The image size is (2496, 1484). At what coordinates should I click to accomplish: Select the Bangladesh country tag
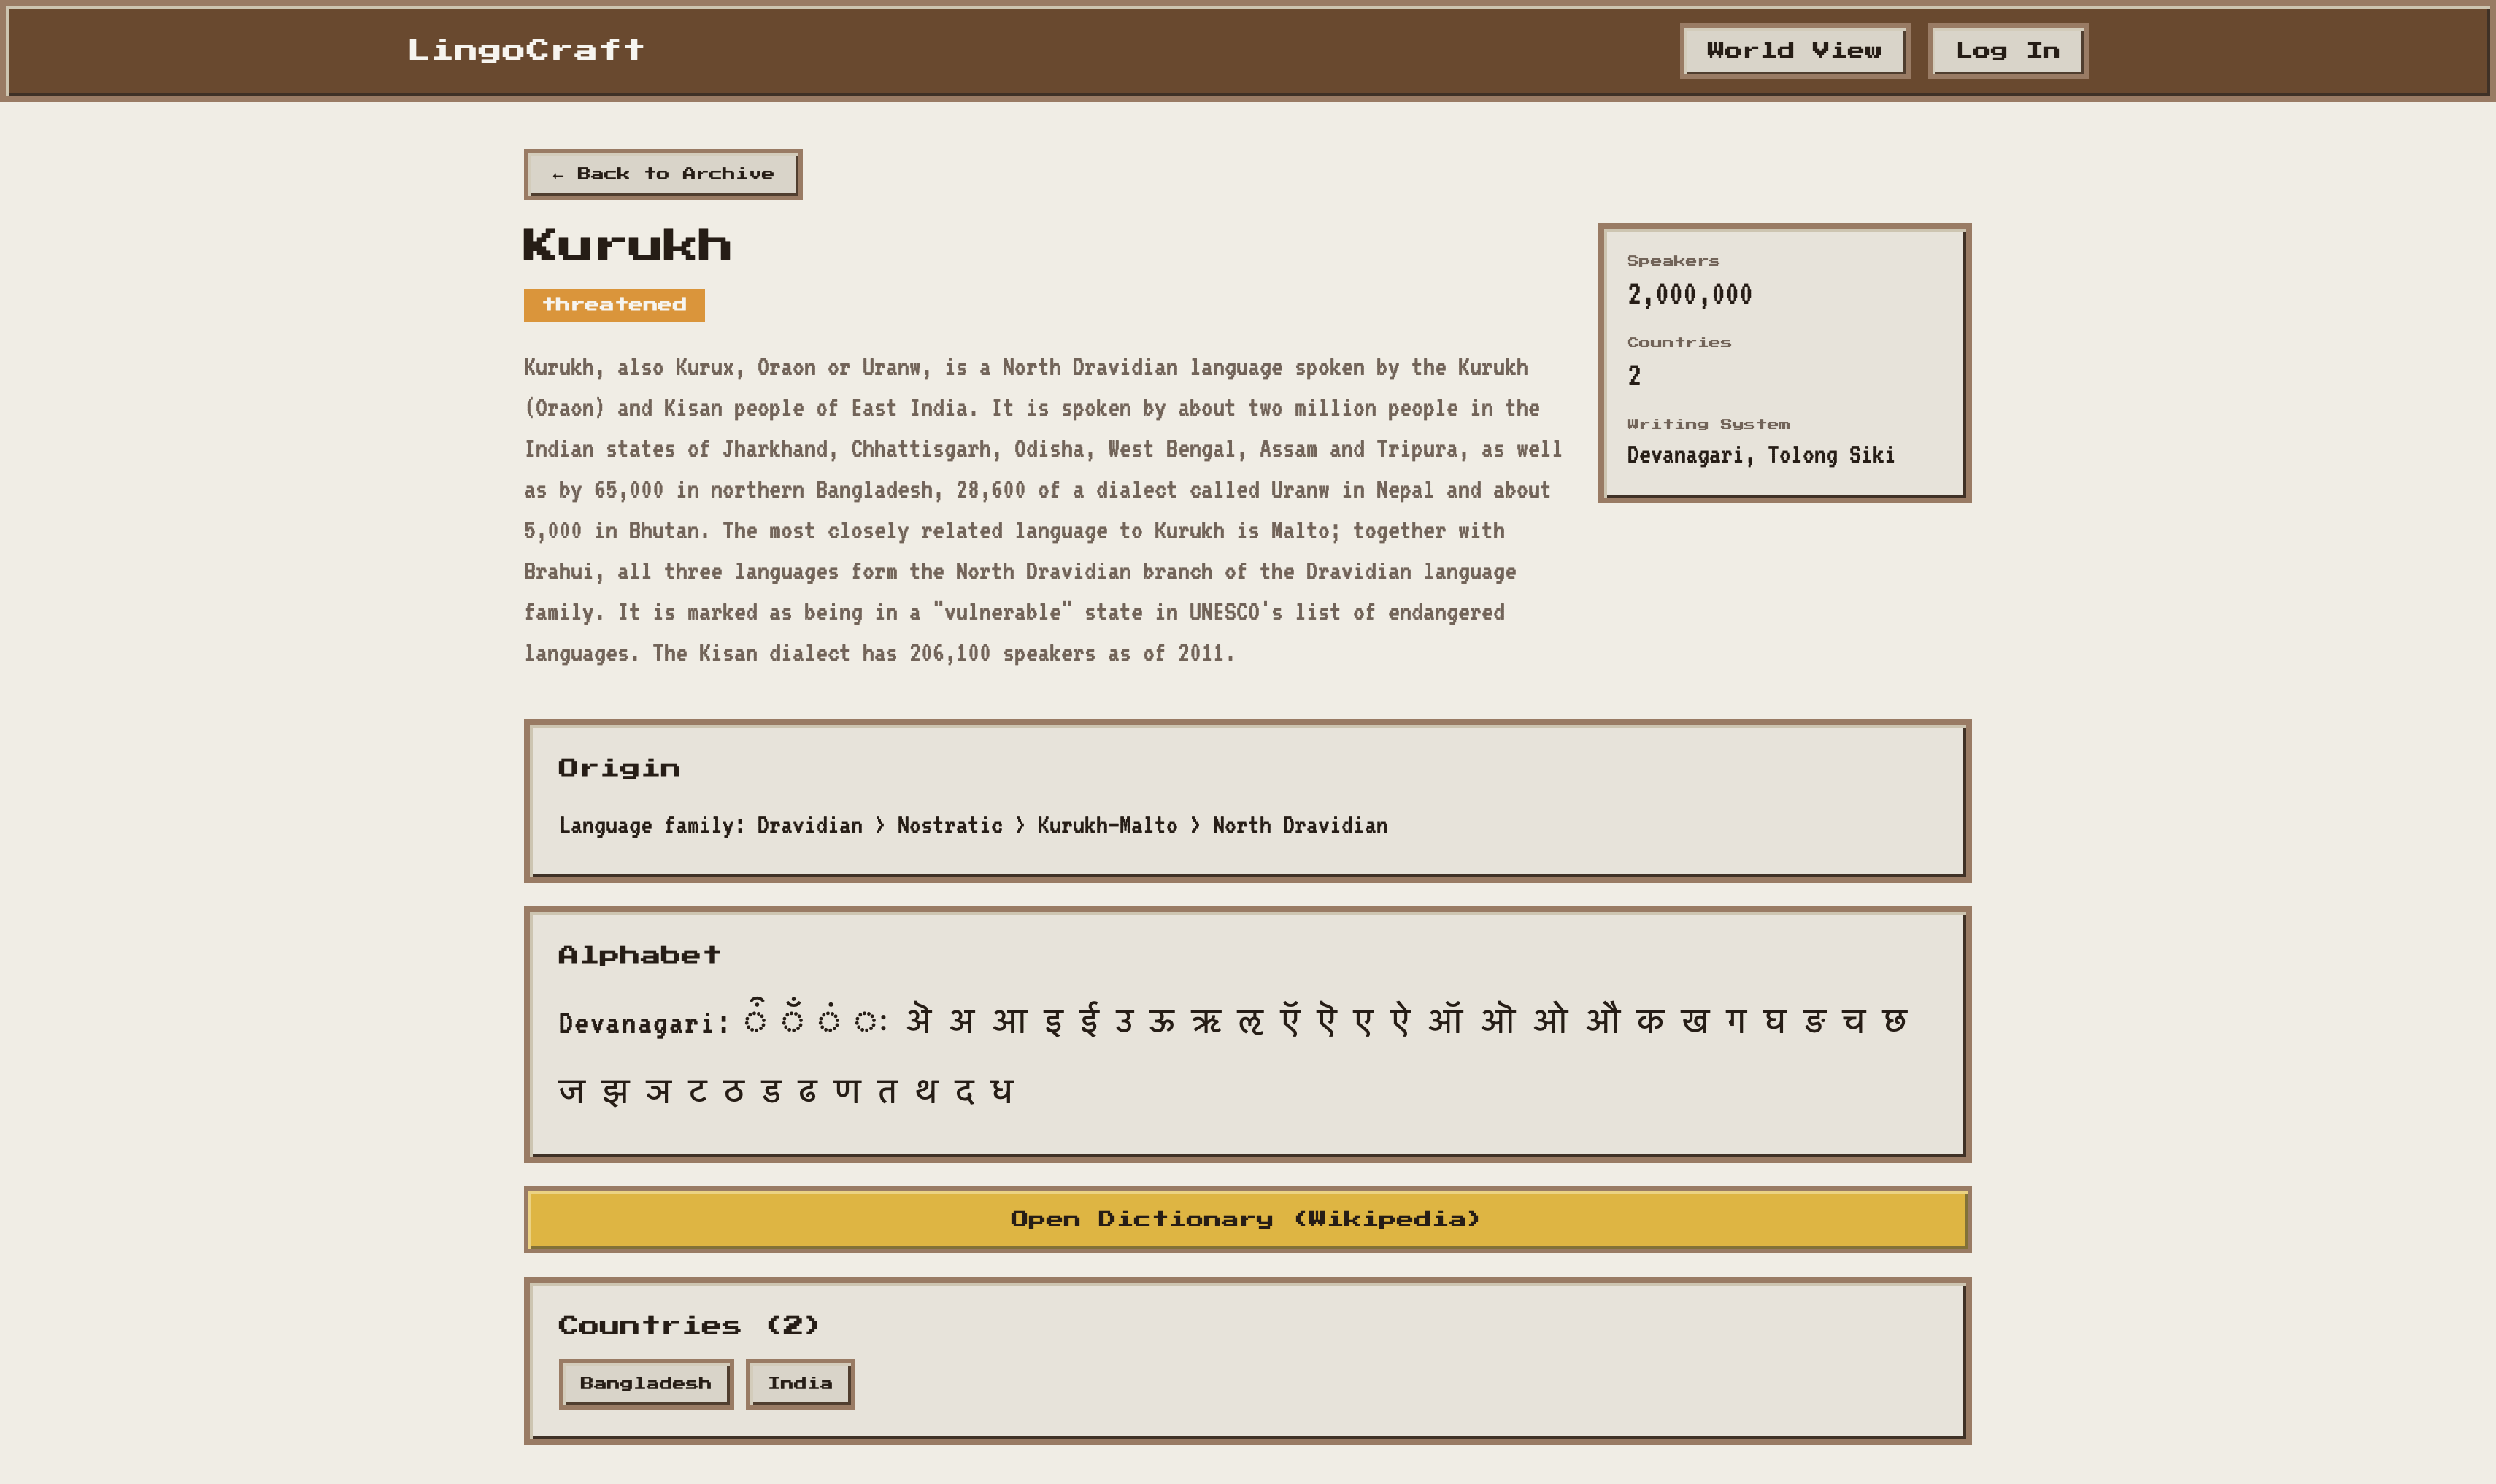(x=646, y=1383)
